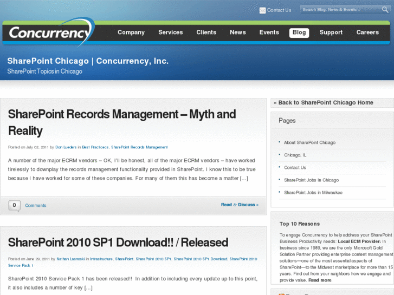Go to the News section
This screenshot has width=394, height=295.
[x=238, y=32]
